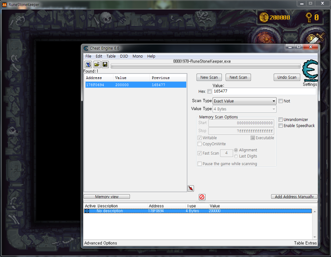
Task: Click the Start address field
Action: tap(241, 123)
